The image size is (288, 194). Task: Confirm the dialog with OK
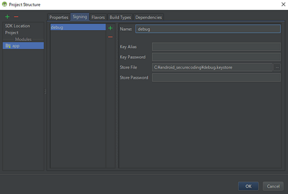click(248, 186)
